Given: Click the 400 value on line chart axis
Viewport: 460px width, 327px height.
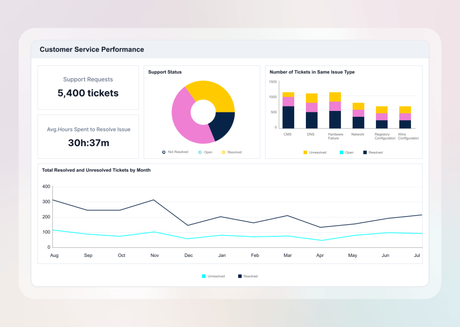Looking at the screenshot, I should 46,186.
